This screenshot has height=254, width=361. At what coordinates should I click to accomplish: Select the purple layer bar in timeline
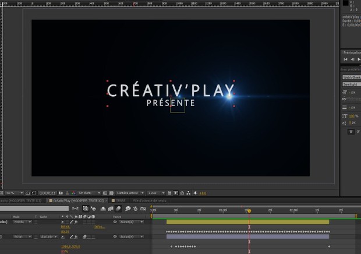click(247, 237)
